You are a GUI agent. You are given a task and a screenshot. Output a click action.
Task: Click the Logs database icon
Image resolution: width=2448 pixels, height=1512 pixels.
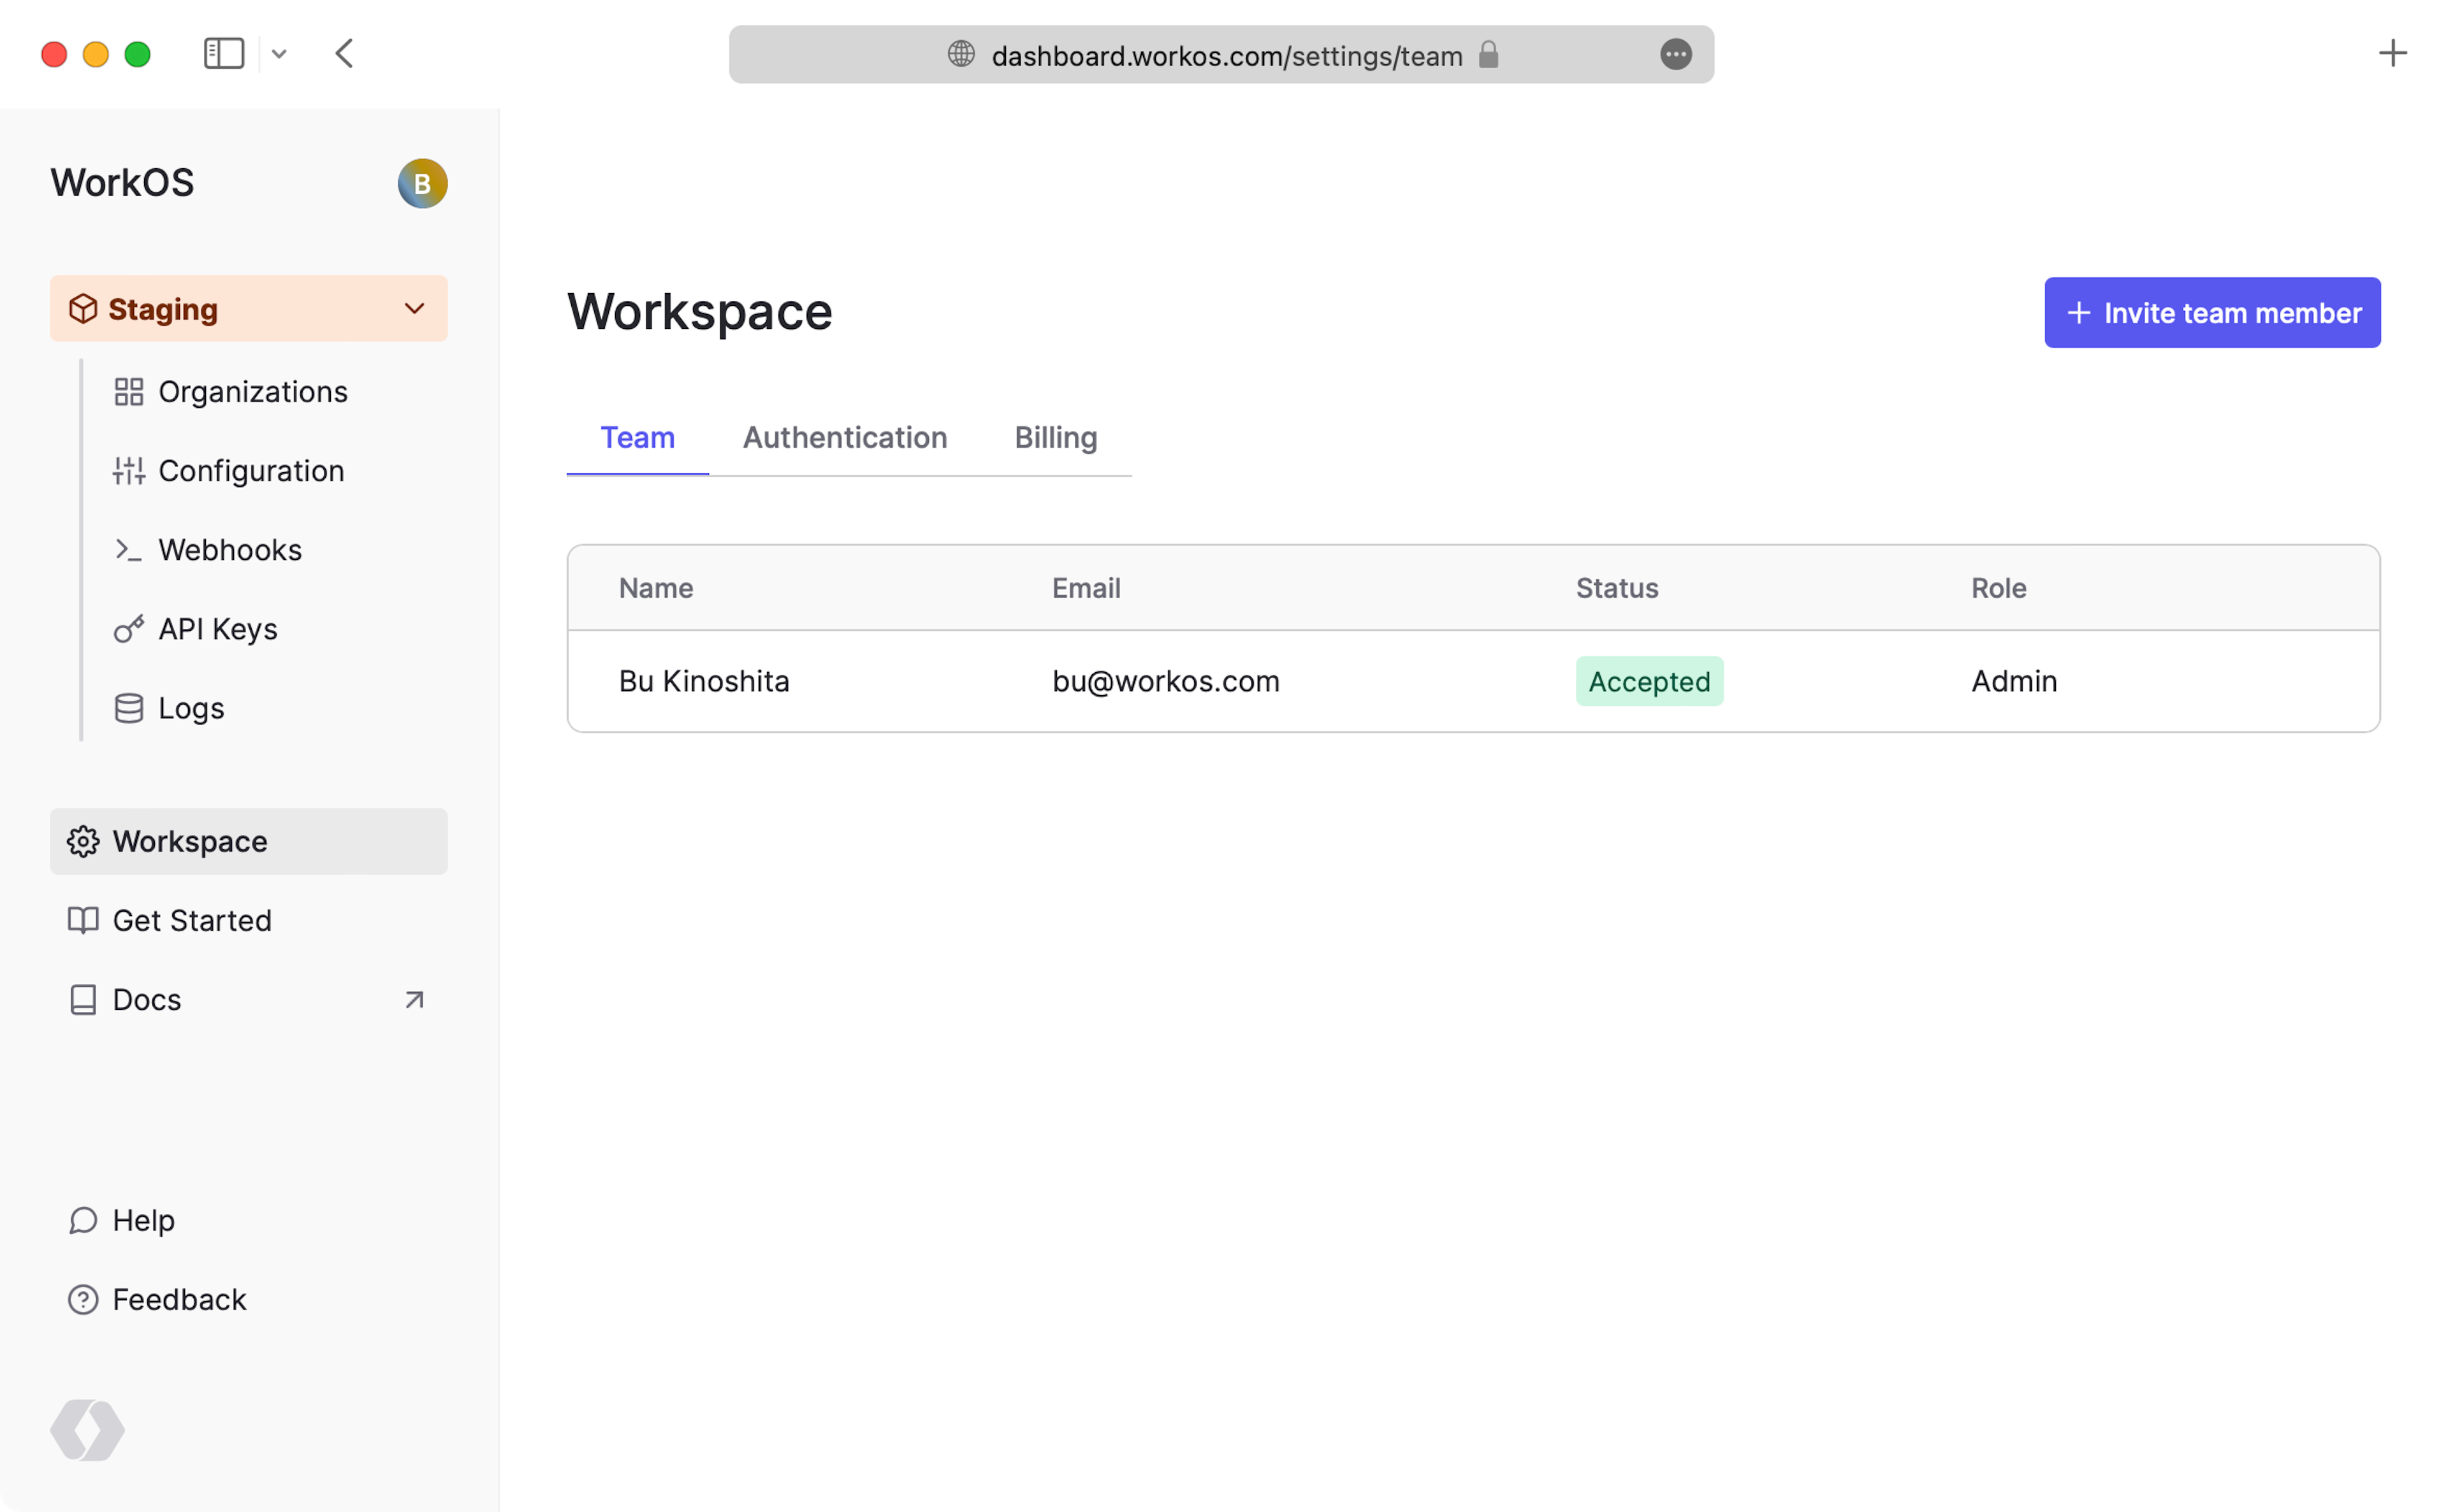pyautogui.click(x=129, y=708)
